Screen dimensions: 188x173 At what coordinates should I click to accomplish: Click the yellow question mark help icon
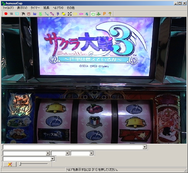(110, 14)
